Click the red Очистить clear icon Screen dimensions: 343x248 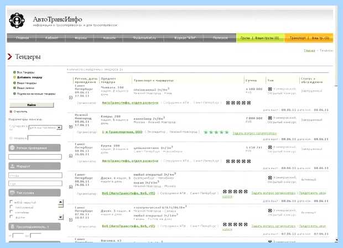click(11, 112)
